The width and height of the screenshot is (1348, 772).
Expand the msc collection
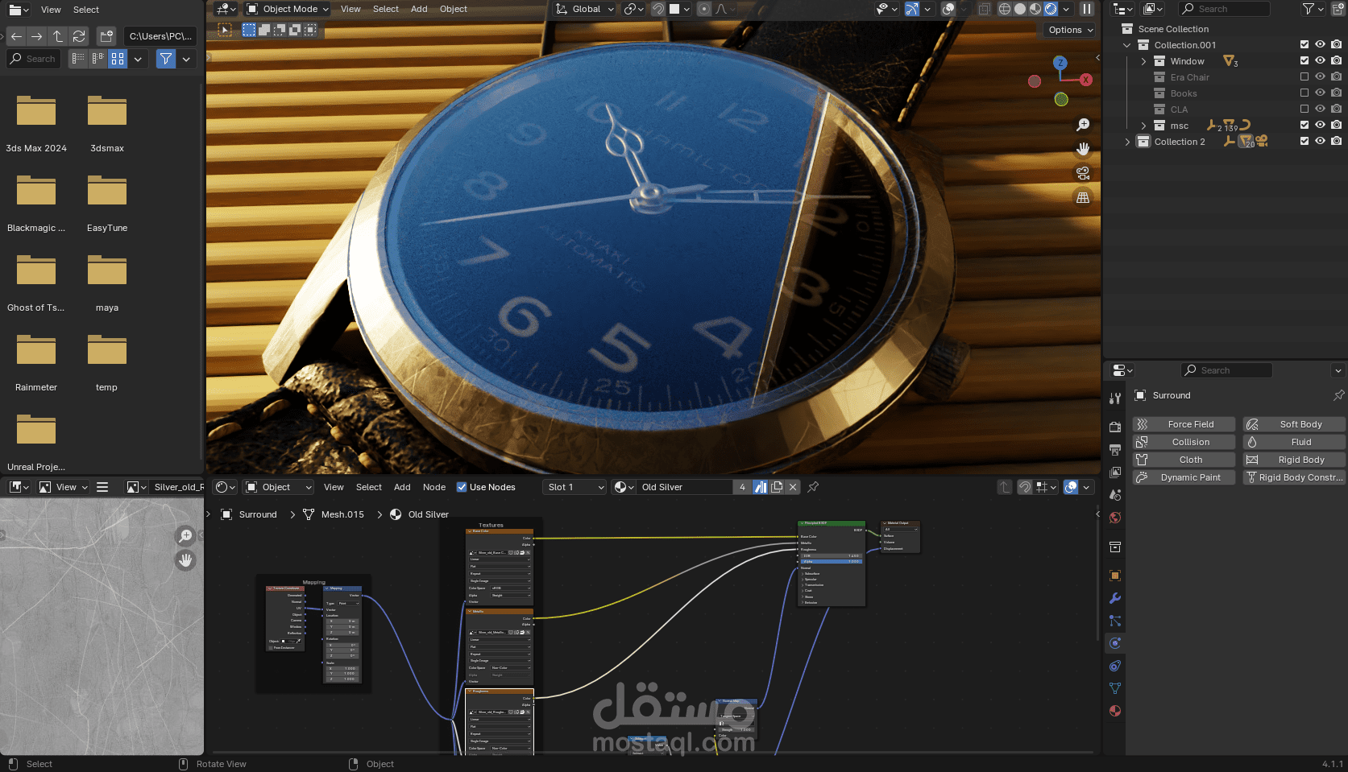click(1143, 126)
